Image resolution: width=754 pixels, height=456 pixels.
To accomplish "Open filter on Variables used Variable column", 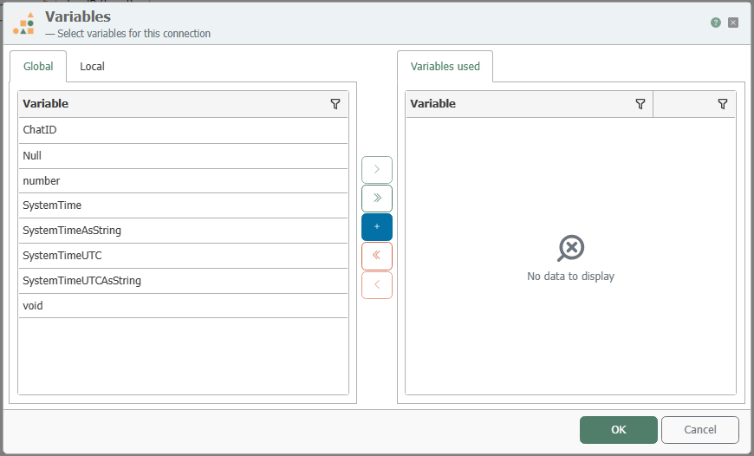I will (640, 104).
